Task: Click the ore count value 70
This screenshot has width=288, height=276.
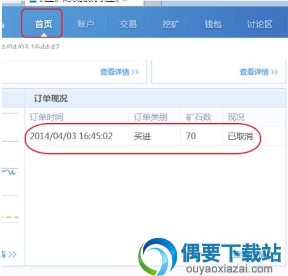Action: tap(191, 136)
